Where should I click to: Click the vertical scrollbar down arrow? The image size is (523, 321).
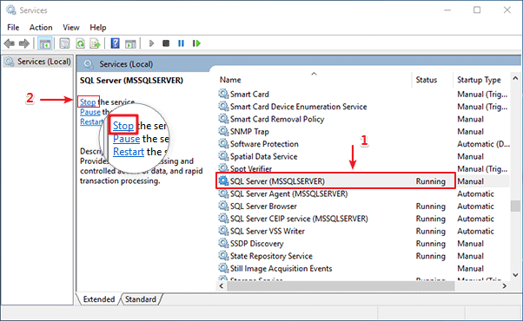pyautogui.click(x=515, y=275)
